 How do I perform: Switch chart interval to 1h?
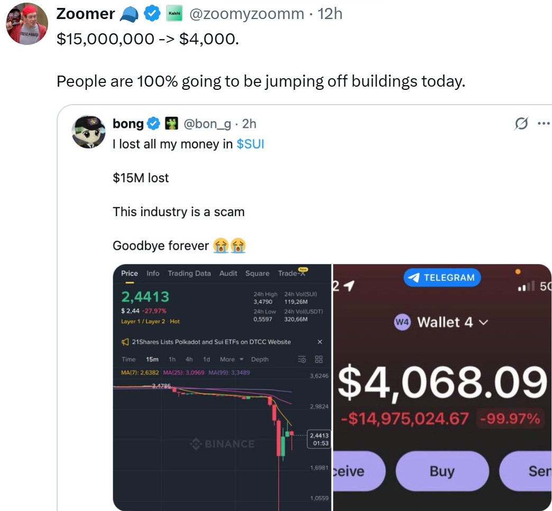[172, 359]
